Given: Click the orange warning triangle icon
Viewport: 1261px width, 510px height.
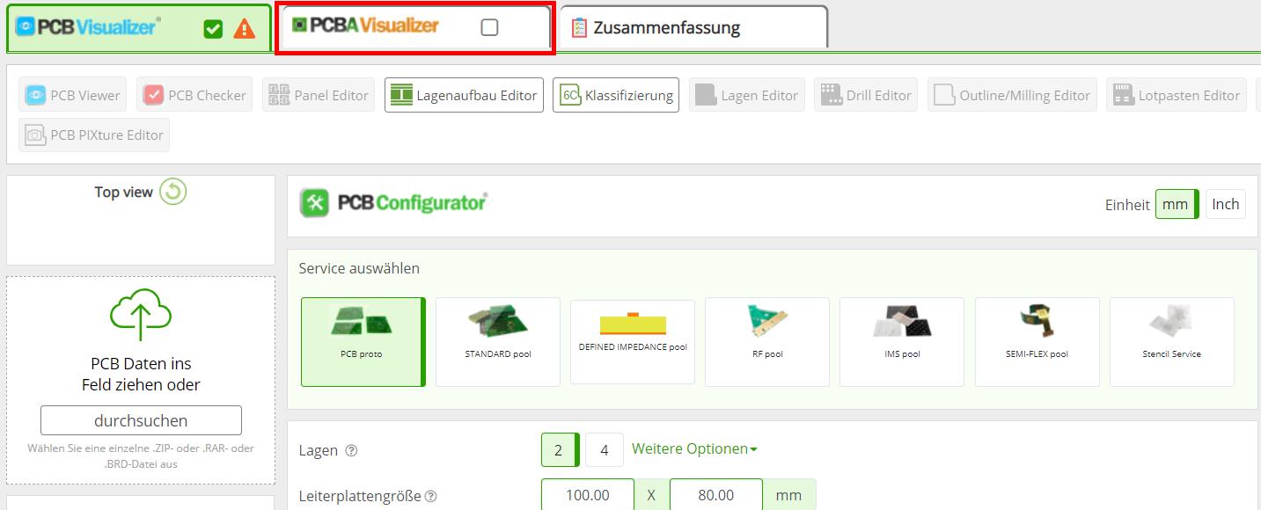Looking at the screenshot, I should click(x=245, y=29).
